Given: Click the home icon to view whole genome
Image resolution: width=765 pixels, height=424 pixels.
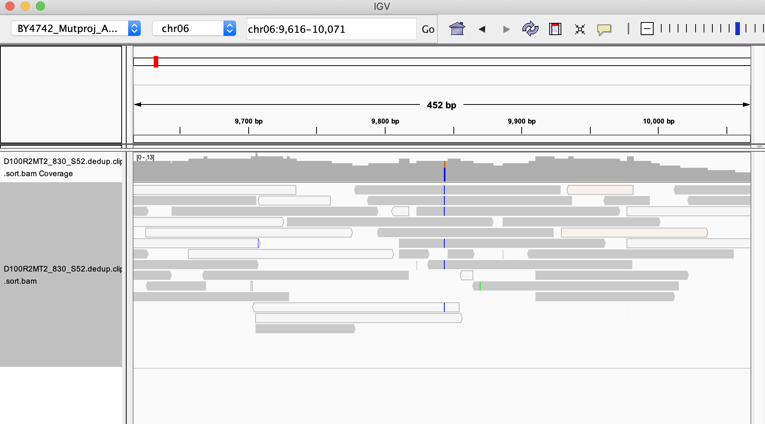Looking at the screenshot, I should pos(457,29).
